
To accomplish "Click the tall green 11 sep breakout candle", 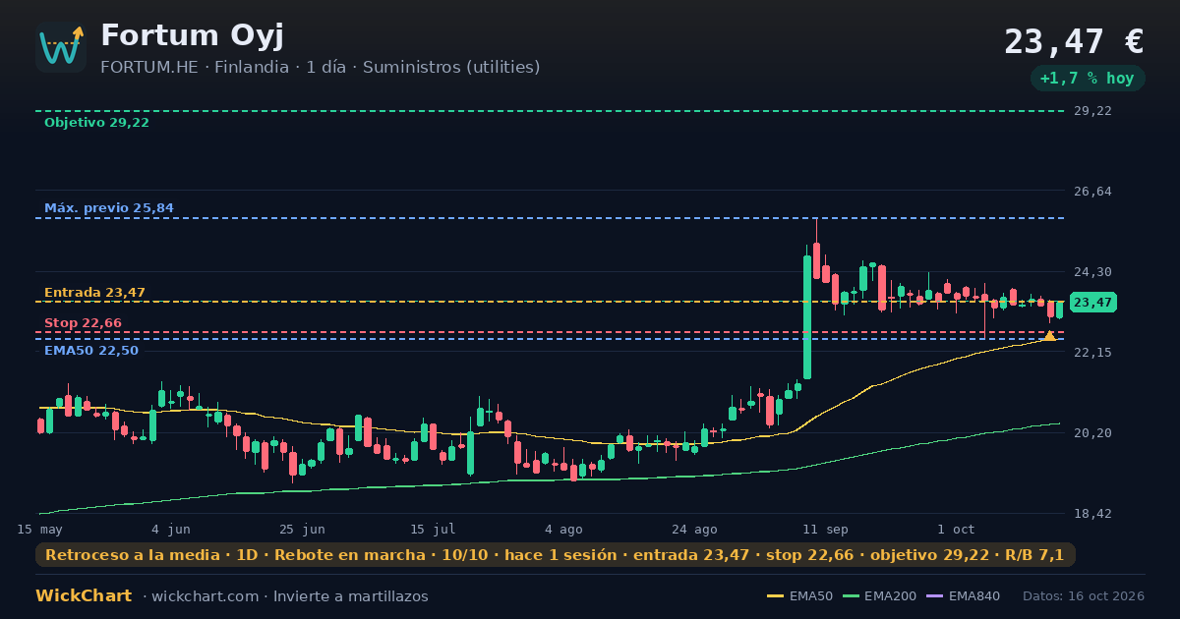I will click(x=807, y=316).
